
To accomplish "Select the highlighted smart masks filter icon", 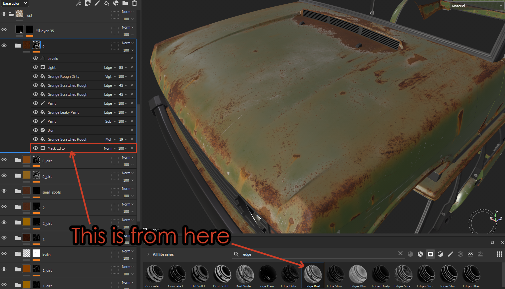I will click(x=430, y=254).
